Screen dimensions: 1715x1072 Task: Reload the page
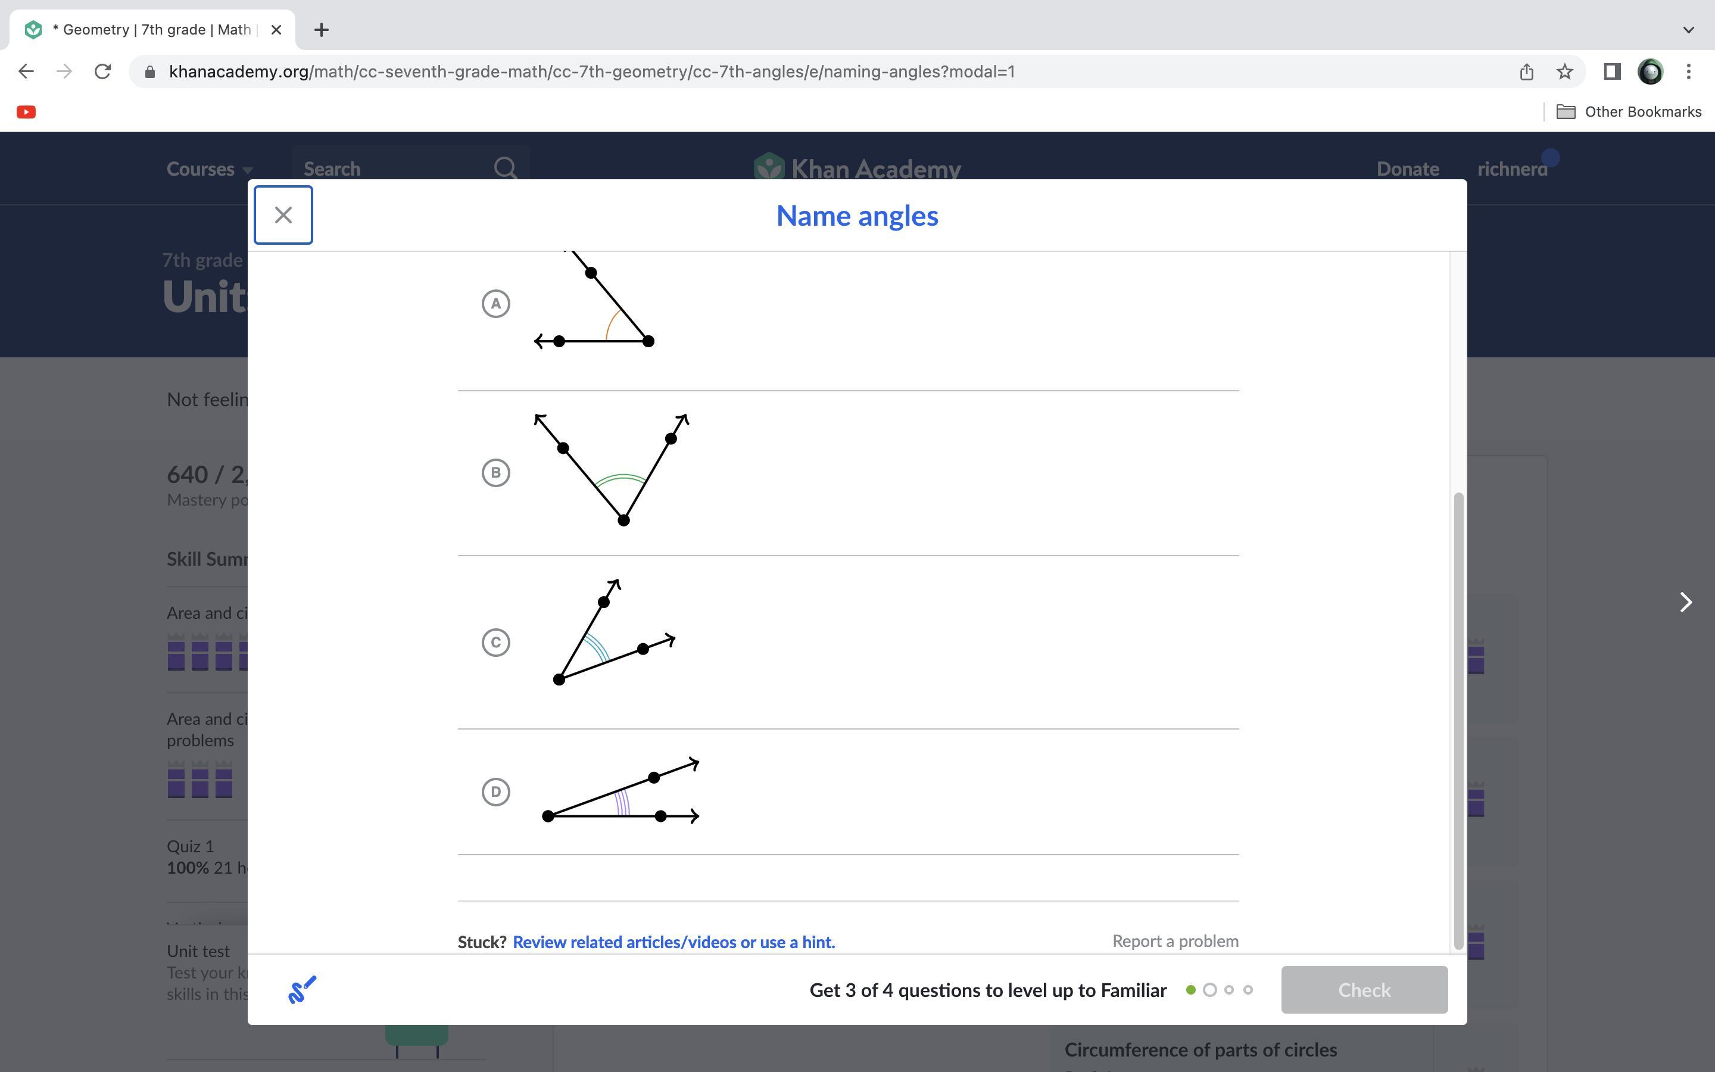tap(103, 71)
